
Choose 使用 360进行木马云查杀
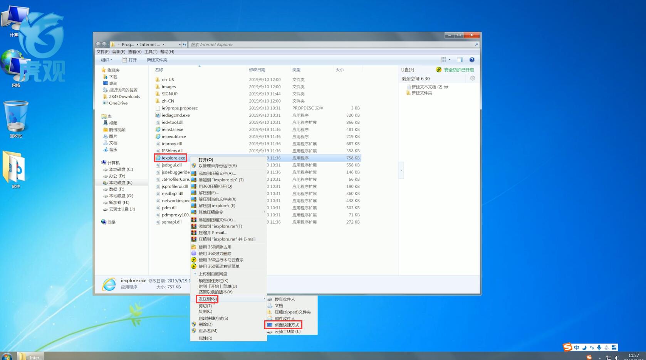228,260
